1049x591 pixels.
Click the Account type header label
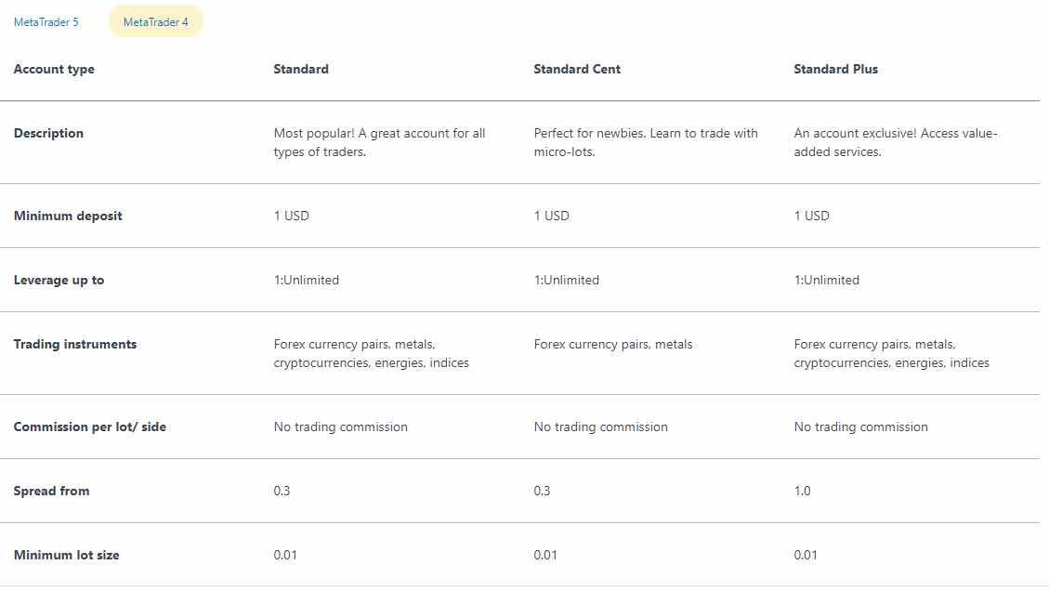click(x=54, y=69)
